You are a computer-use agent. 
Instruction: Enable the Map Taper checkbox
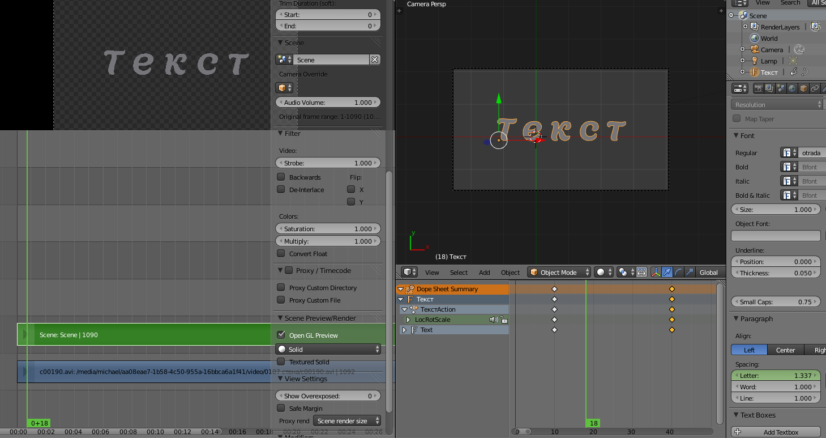[x=737, y=118]
